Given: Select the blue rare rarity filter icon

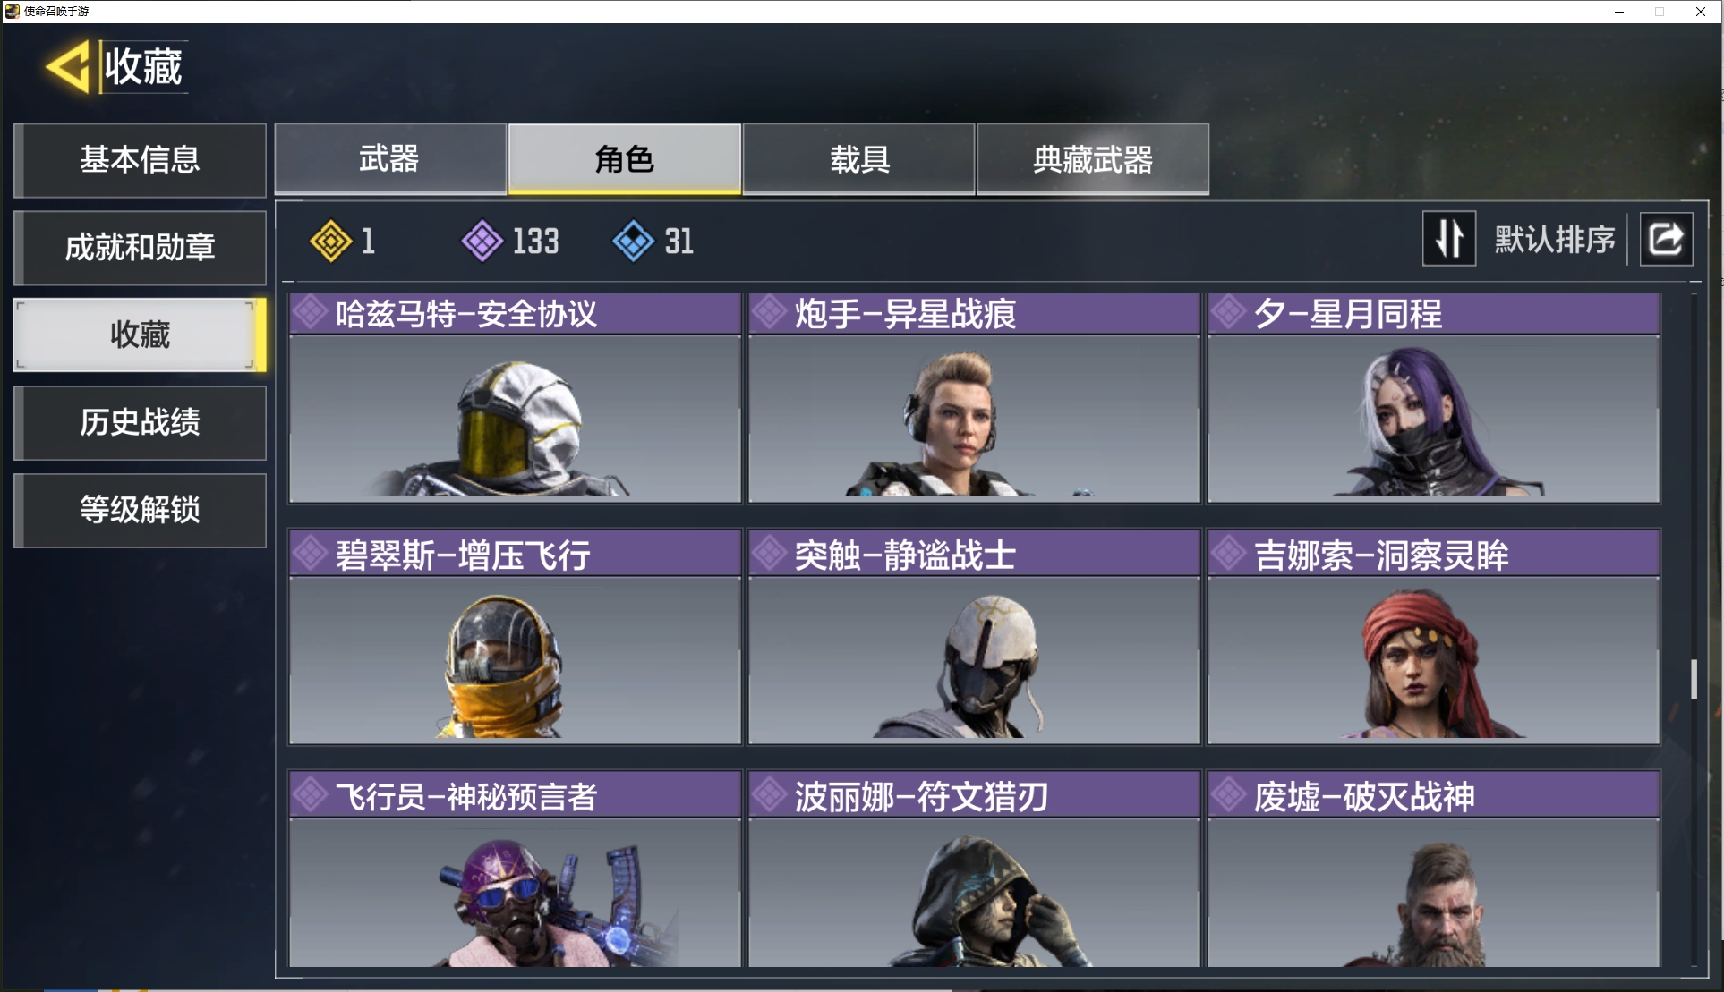Looking at the screenshot, I should click(x=634, y=241).
